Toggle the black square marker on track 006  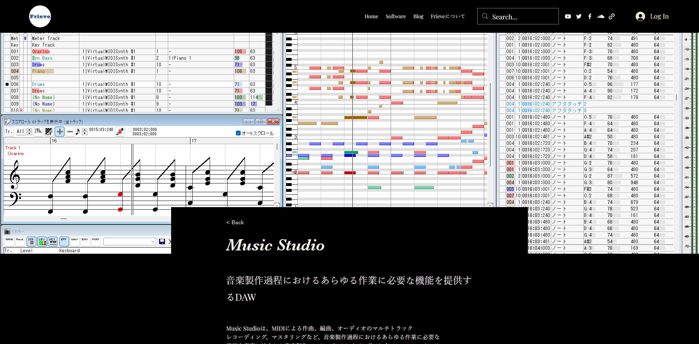tap(7, 84)
